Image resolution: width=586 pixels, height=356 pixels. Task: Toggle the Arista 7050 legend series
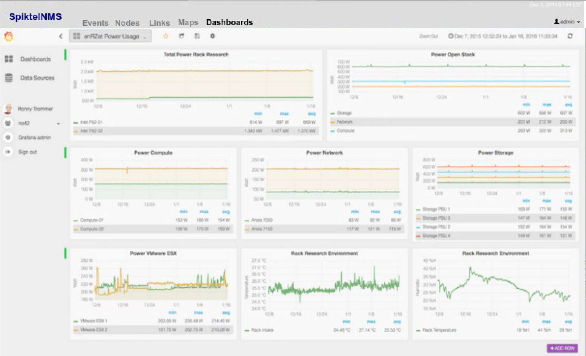262,220
